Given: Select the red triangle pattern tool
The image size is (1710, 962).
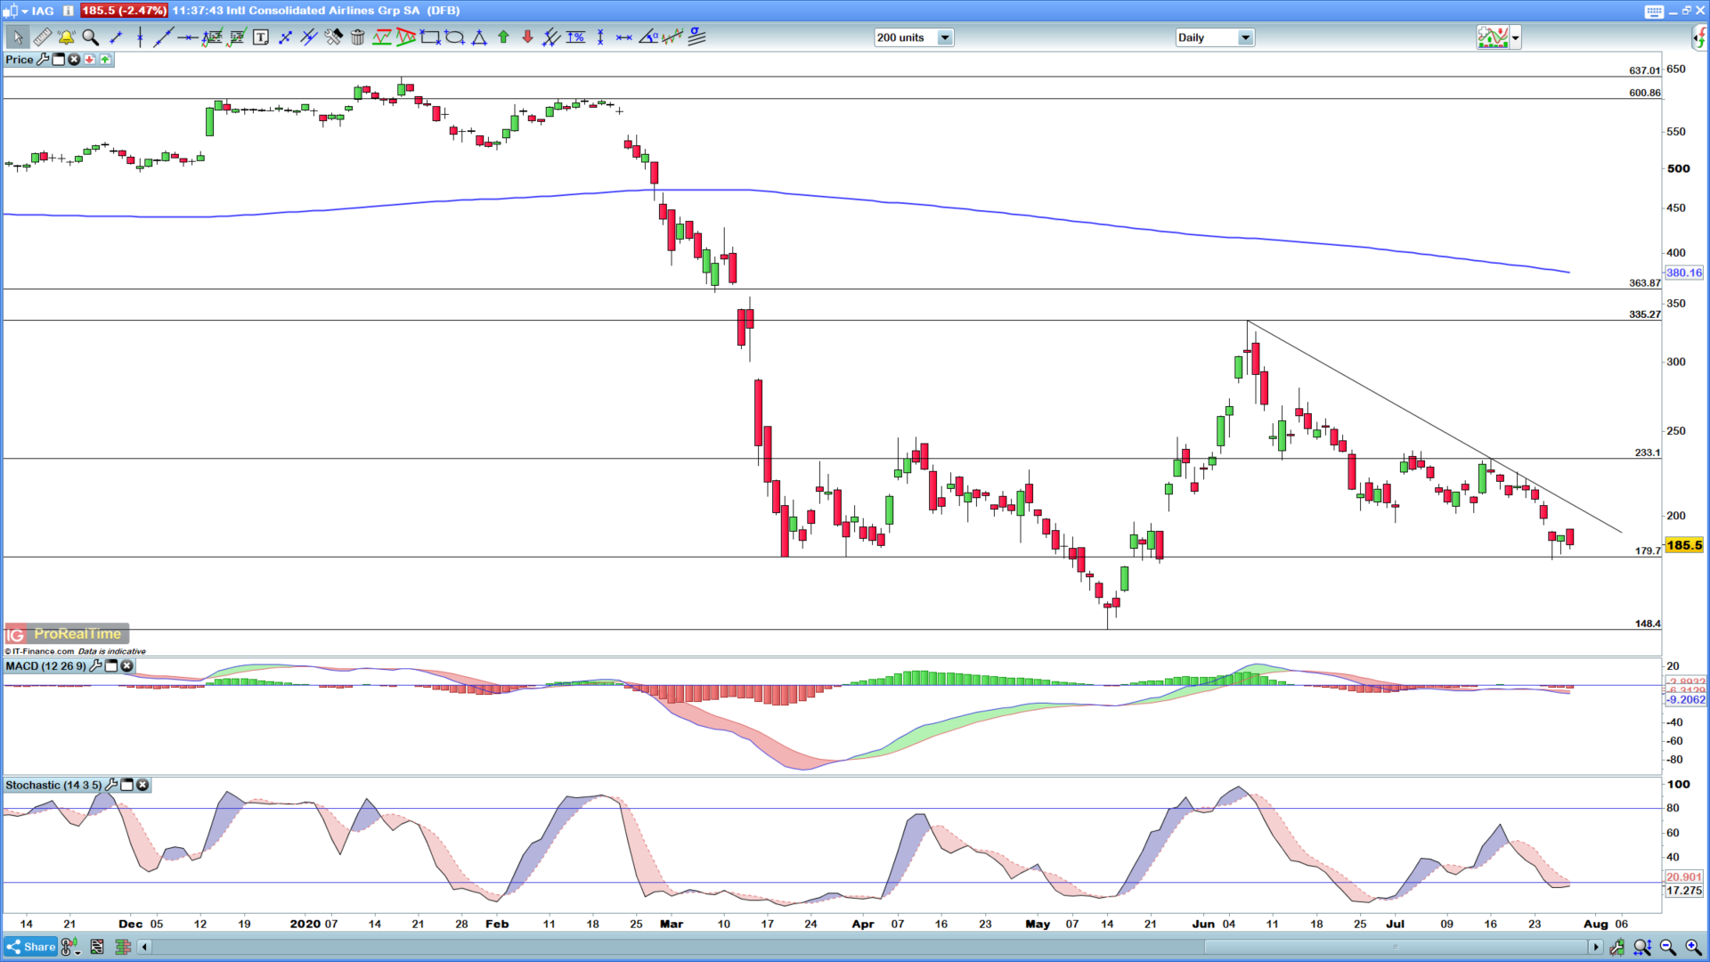Looking at the screenshot, I should click(406, 37).
